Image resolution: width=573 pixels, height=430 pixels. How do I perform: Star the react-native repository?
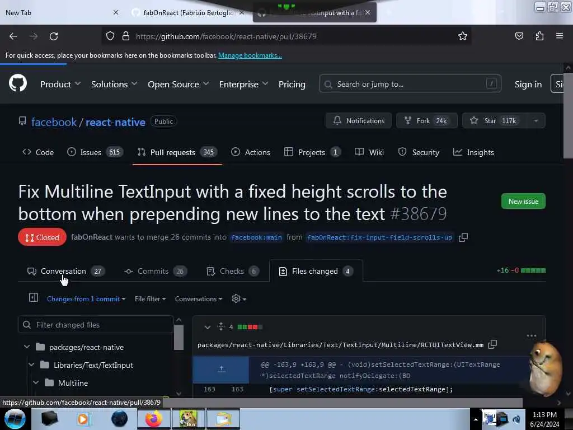point(495,121)
